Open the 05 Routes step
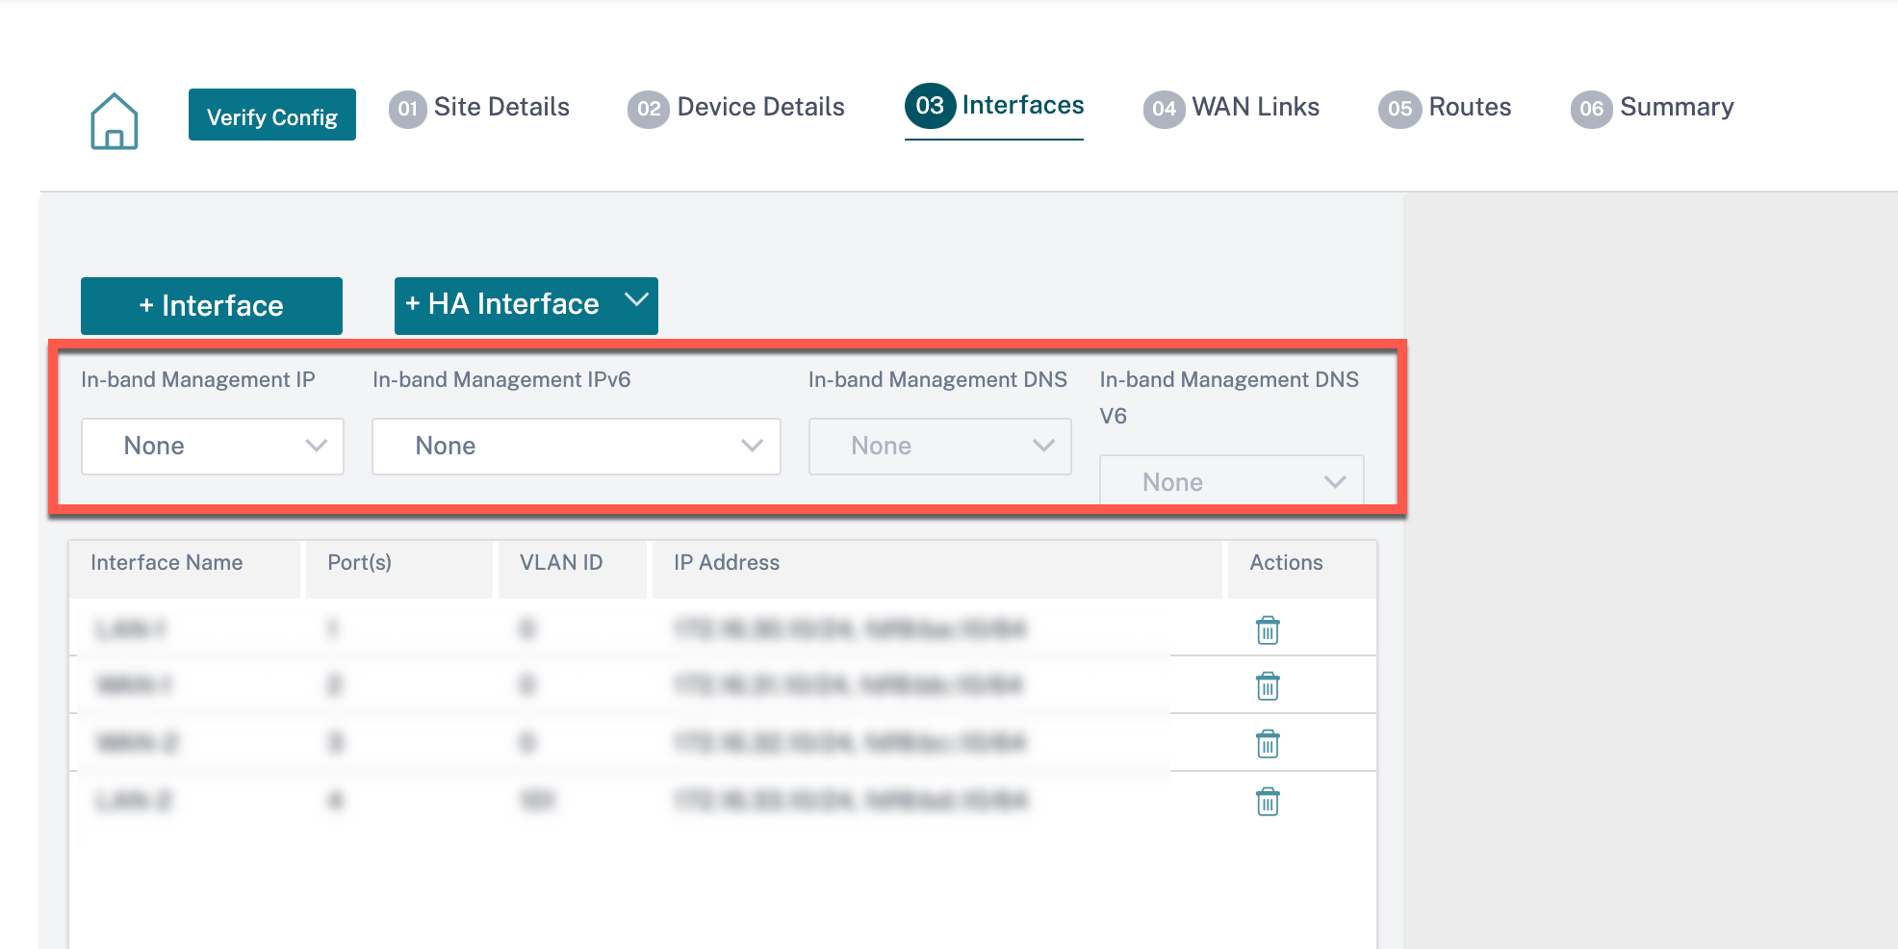 click(1445, 108)
